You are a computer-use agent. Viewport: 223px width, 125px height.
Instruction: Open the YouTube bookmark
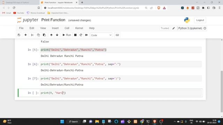click(18, 13)
